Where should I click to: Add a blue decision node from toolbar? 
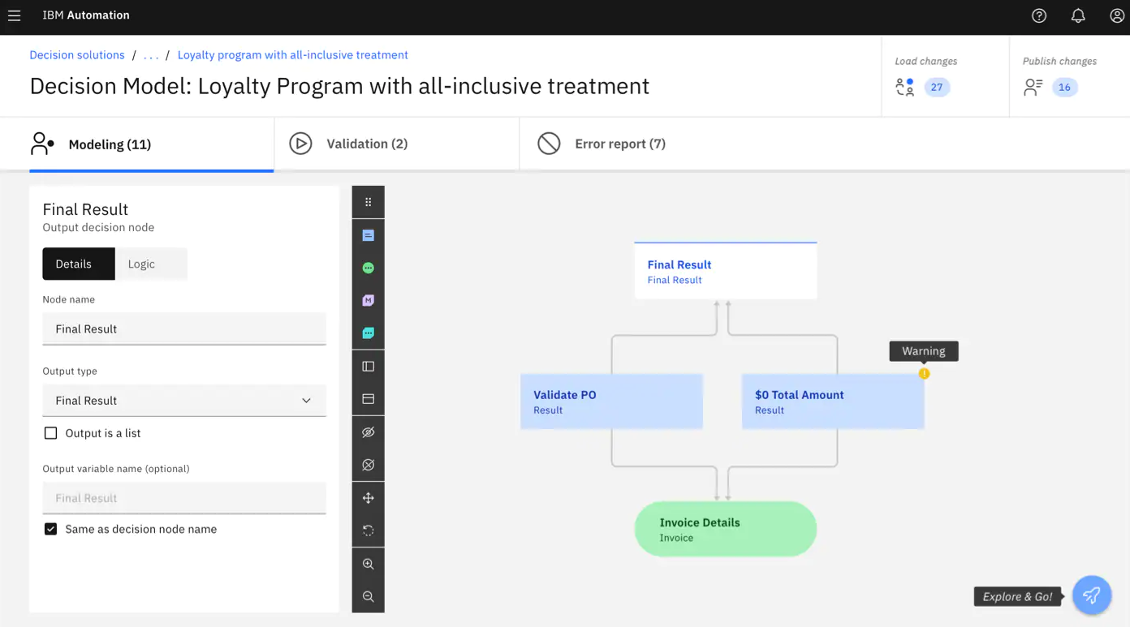click(x=368, y=235)
